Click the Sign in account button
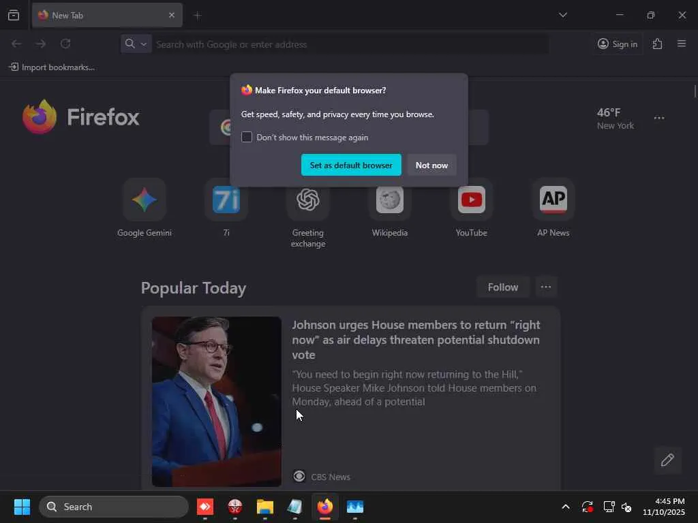The image size is (698, 523). [x=618, y=44]
